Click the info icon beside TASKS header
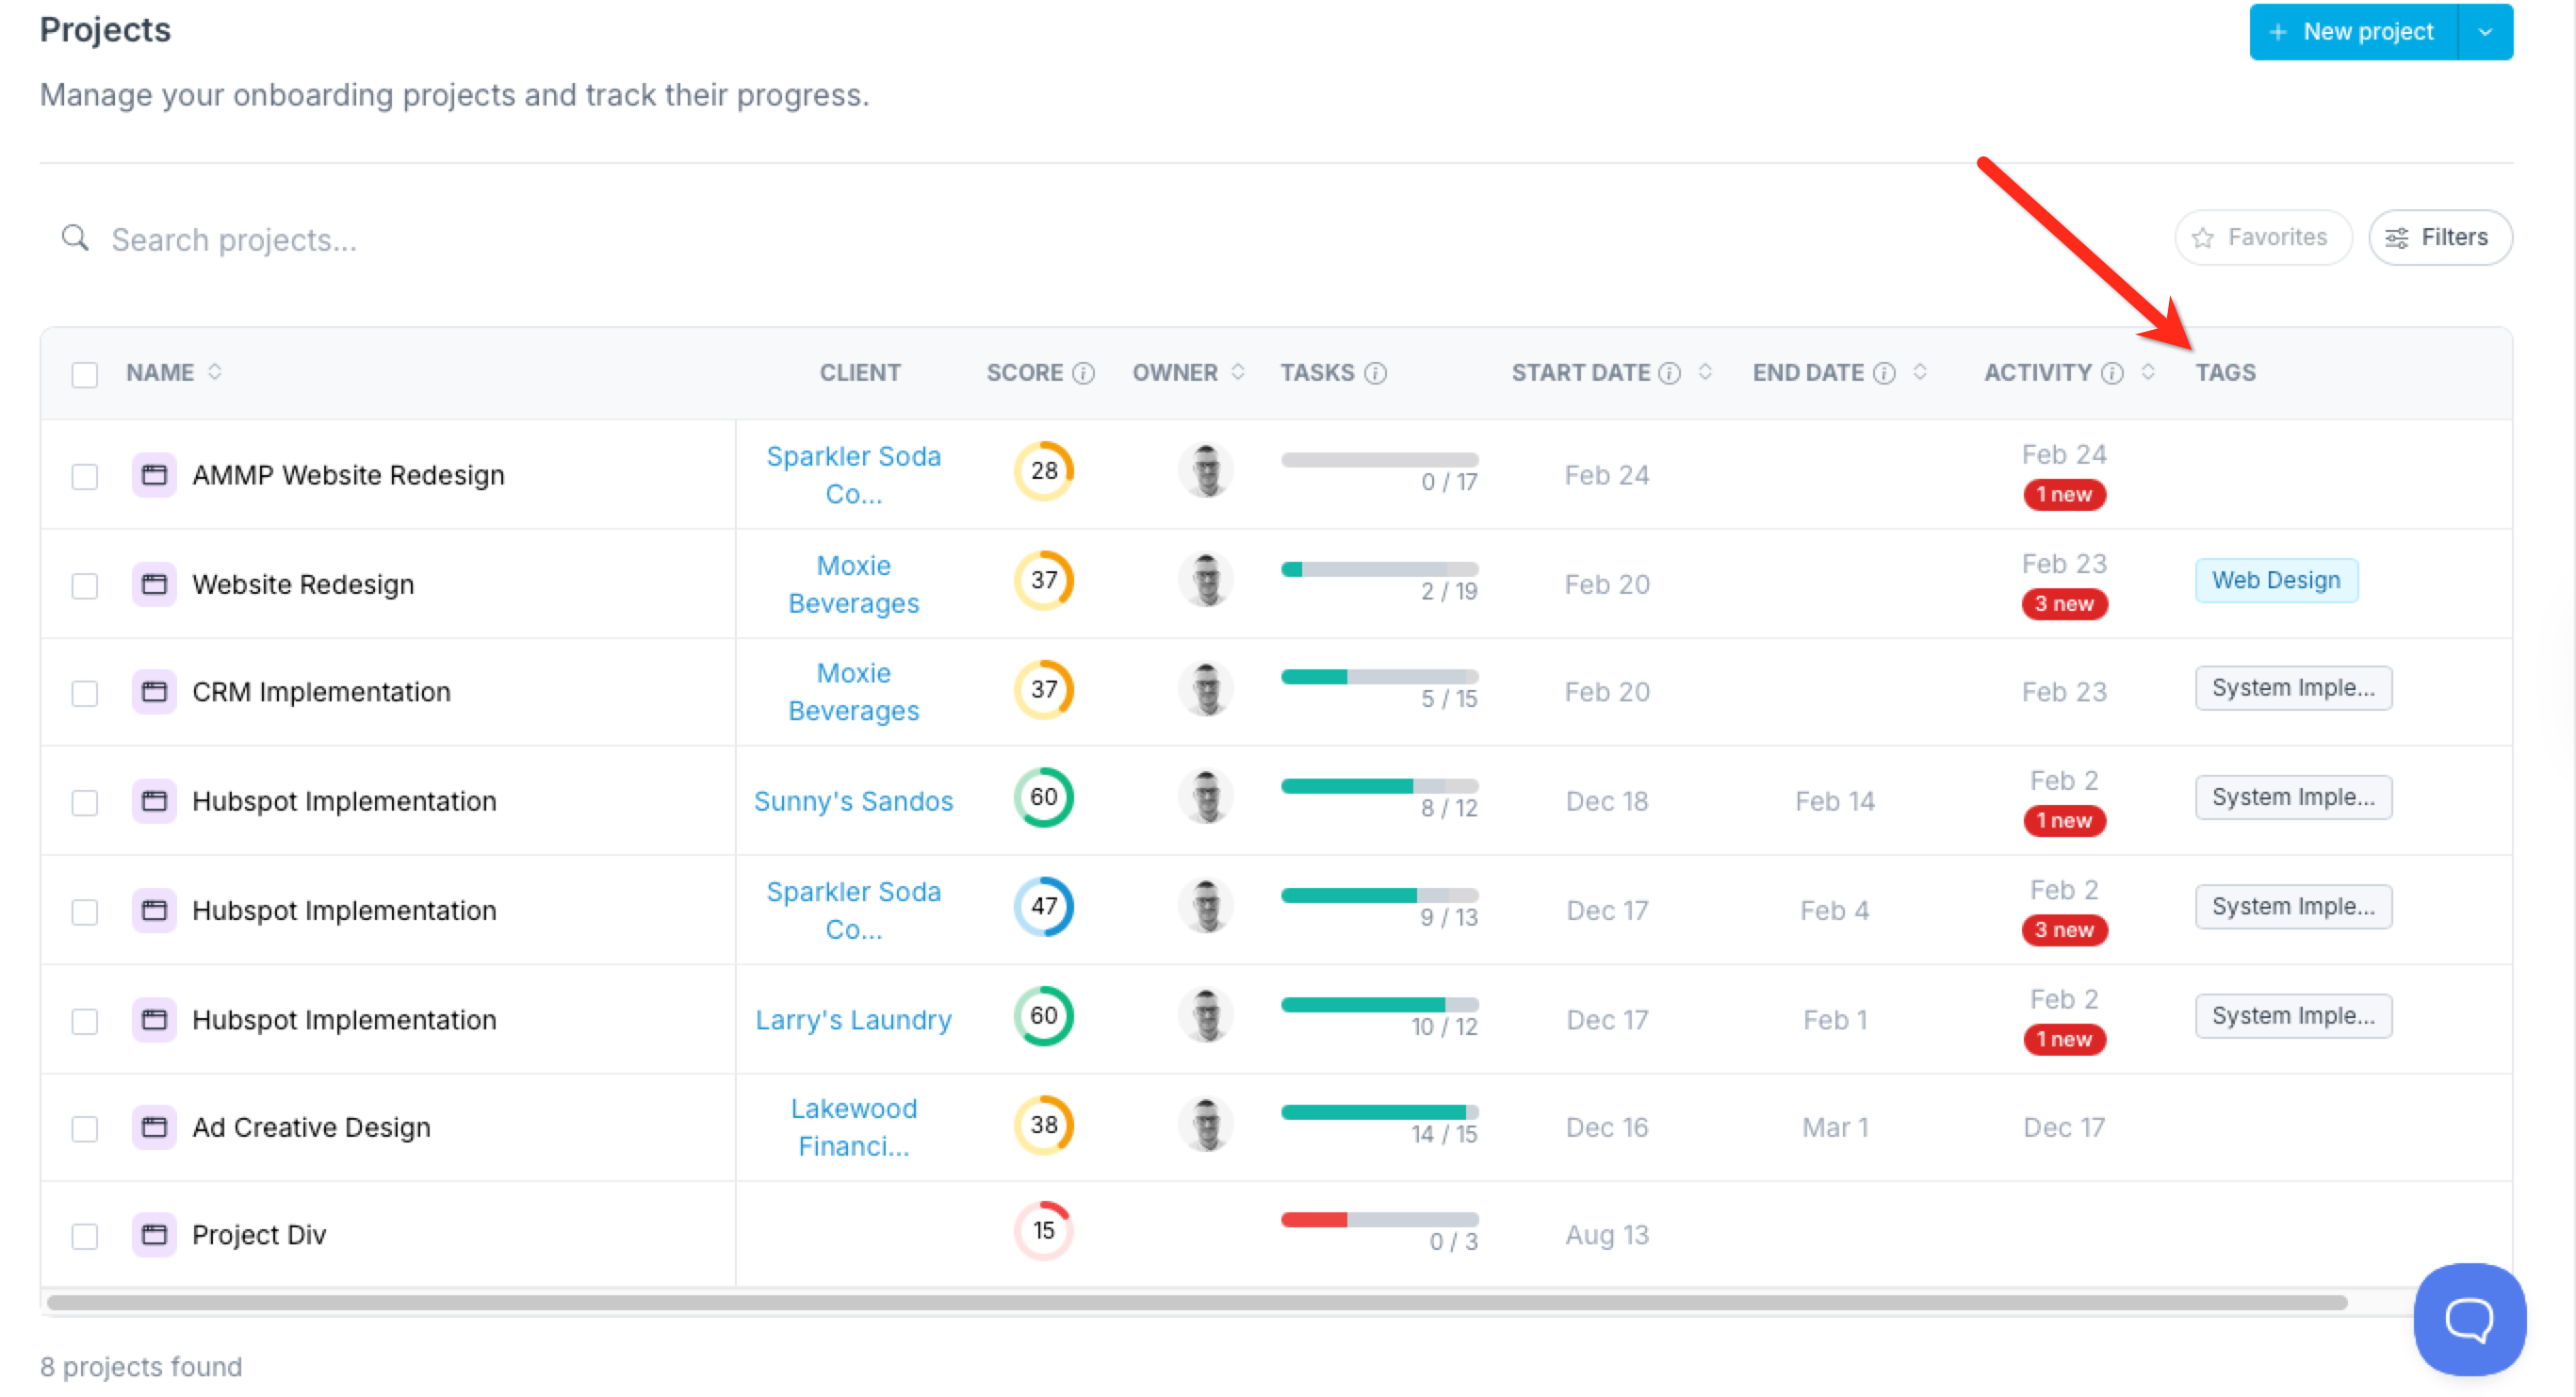The height and width of the screenshot is (1397, 2576). (1376, 373)
